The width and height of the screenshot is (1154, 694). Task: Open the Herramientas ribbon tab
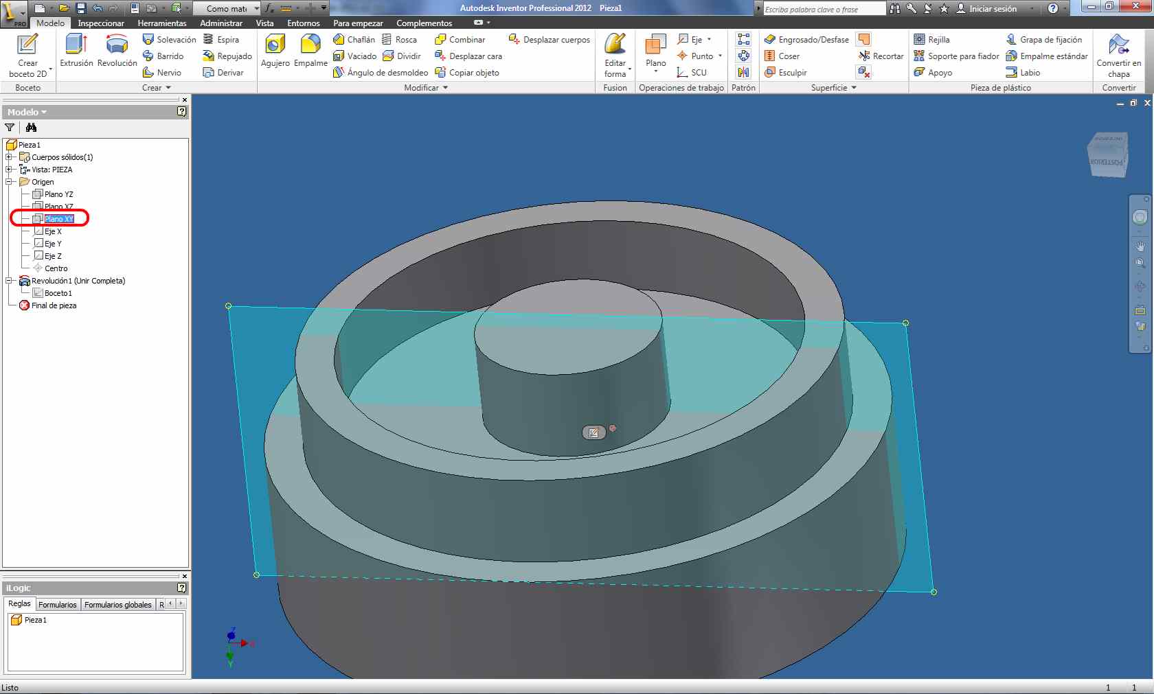click(x=162, y=23)
